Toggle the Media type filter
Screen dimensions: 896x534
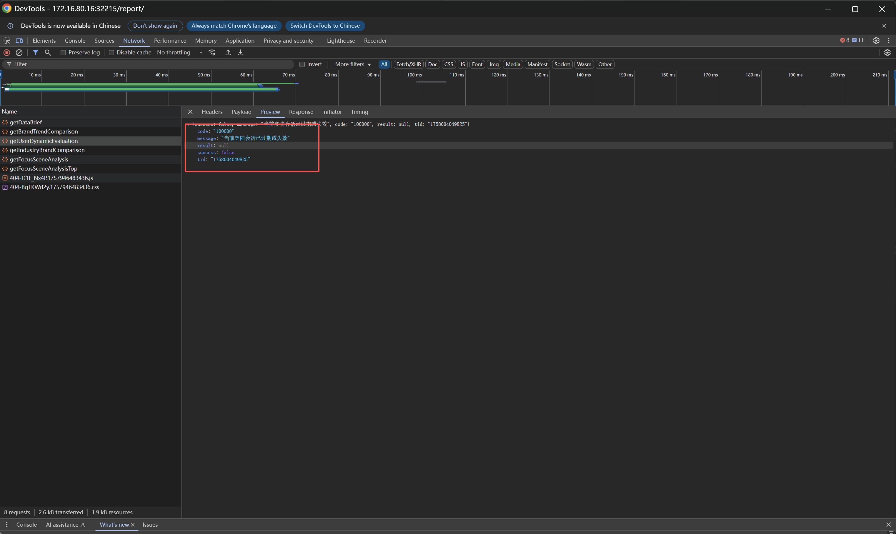(x=513, y=64)
